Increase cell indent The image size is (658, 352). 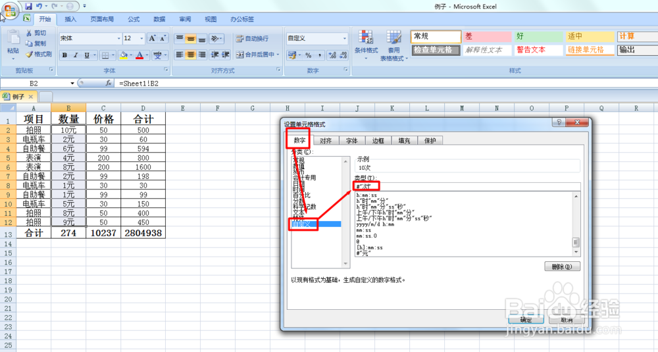coord(226,55)
